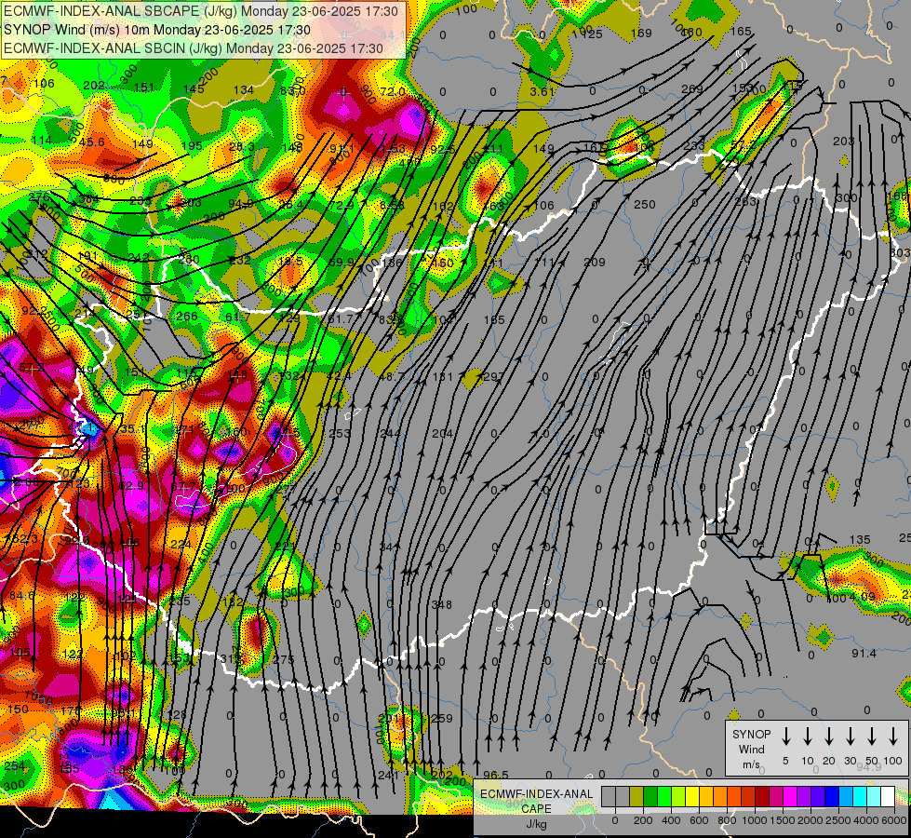The height and width of the screenshot is (838, 911).
Task: Click the 4000 tick label in CAPE legend
Action: 866,820
